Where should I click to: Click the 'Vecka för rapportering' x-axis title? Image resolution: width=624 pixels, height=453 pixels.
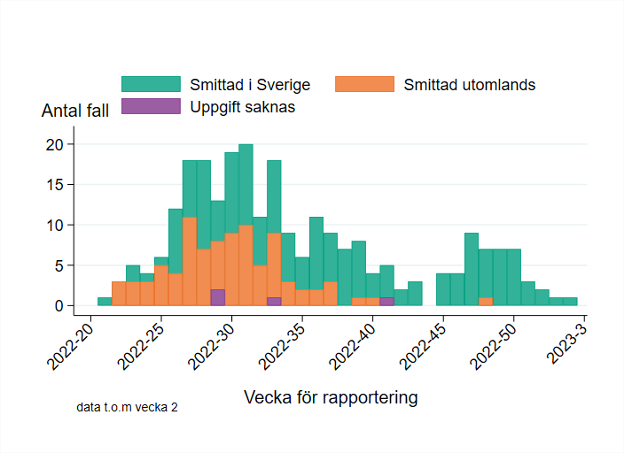[x=331, y=397]
